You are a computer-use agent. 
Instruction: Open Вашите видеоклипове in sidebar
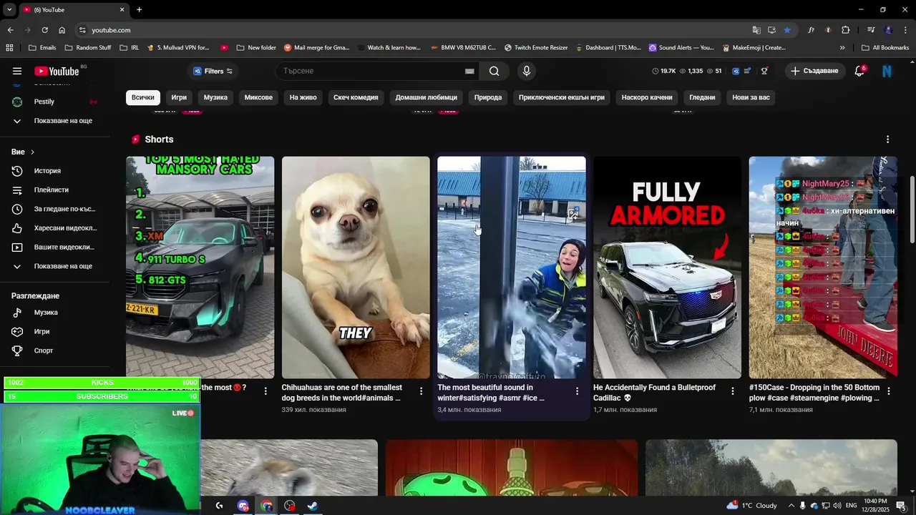(x=56, y=247)
